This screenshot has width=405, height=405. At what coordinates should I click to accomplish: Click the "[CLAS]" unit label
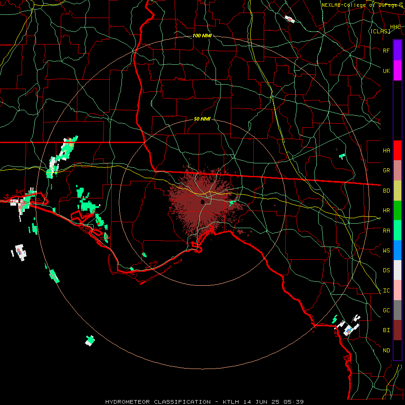tap(380, 31)
